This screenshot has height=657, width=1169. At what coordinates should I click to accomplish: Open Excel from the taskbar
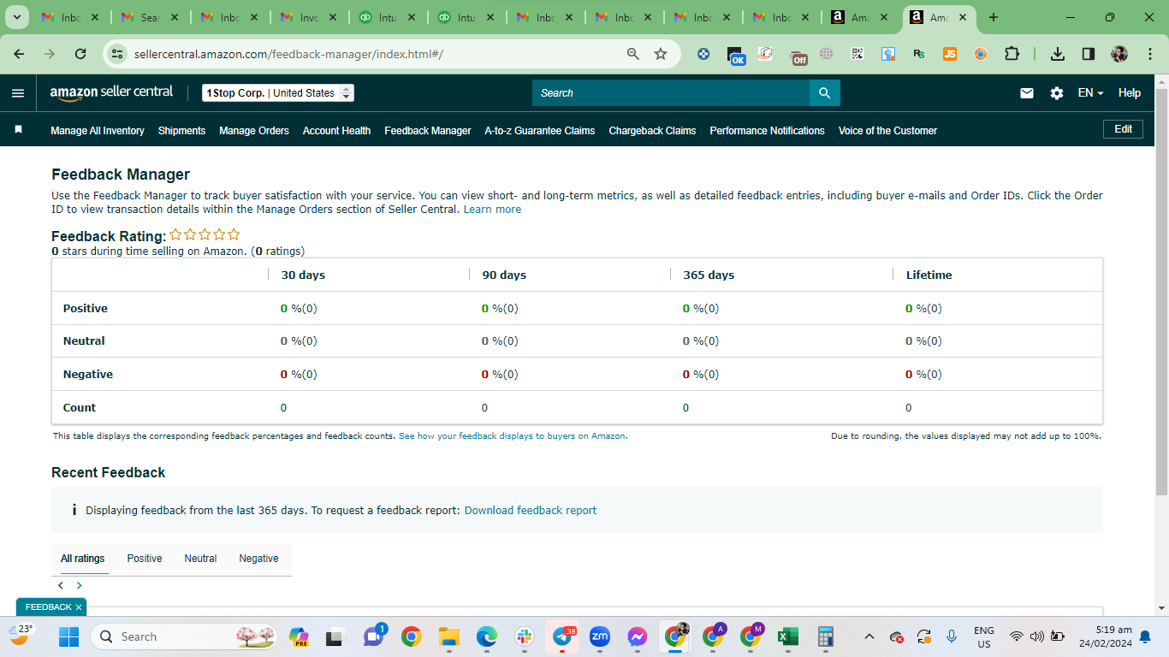[x=787, y=636]
